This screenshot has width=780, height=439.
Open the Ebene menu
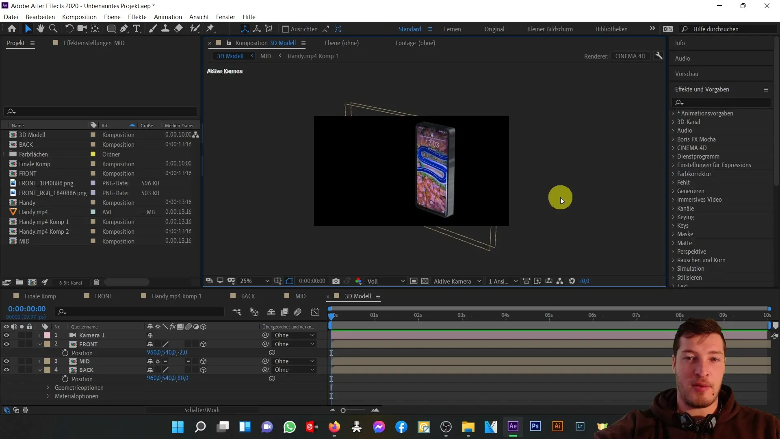[112, 17]
